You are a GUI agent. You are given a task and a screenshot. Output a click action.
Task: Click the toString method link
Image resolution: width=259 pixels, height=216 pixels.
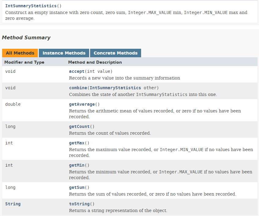point(79,204)
